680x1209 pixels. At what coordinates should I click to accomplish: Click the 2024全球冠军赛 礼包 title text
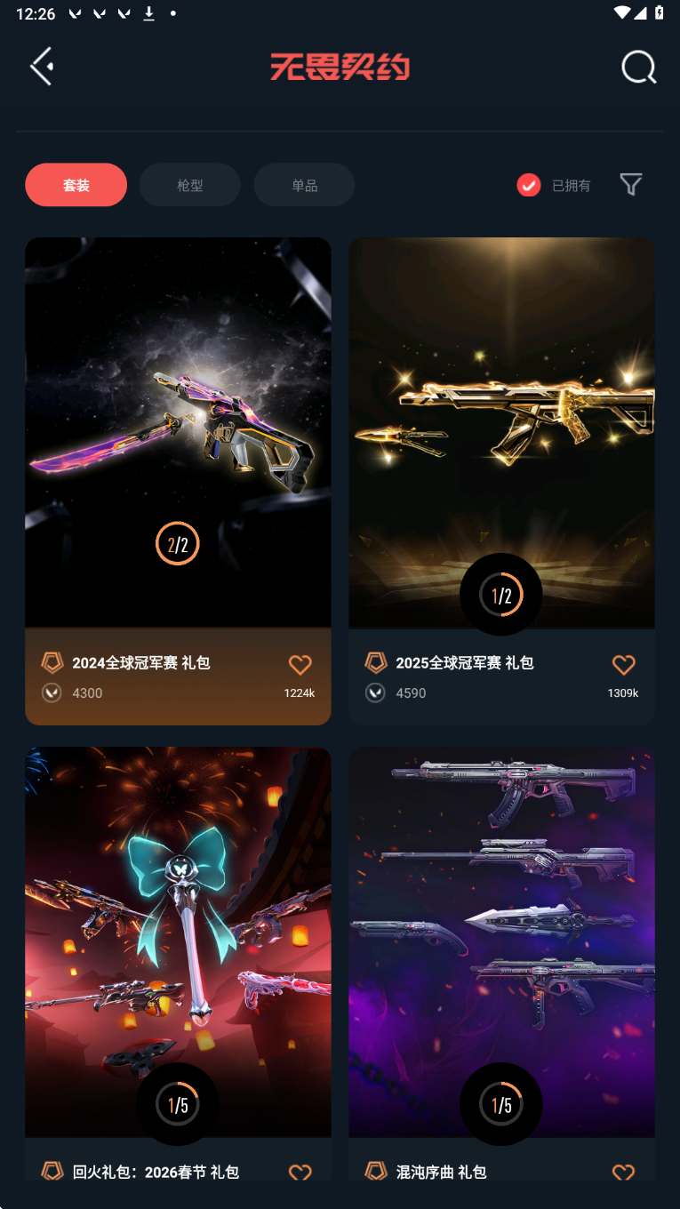tap(141, 663)
